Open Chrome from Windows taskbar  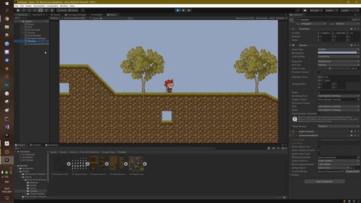coord(7,19)
